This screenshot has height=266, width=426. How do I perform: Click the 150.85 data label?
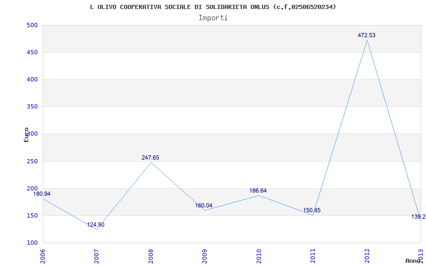(312, 210)
